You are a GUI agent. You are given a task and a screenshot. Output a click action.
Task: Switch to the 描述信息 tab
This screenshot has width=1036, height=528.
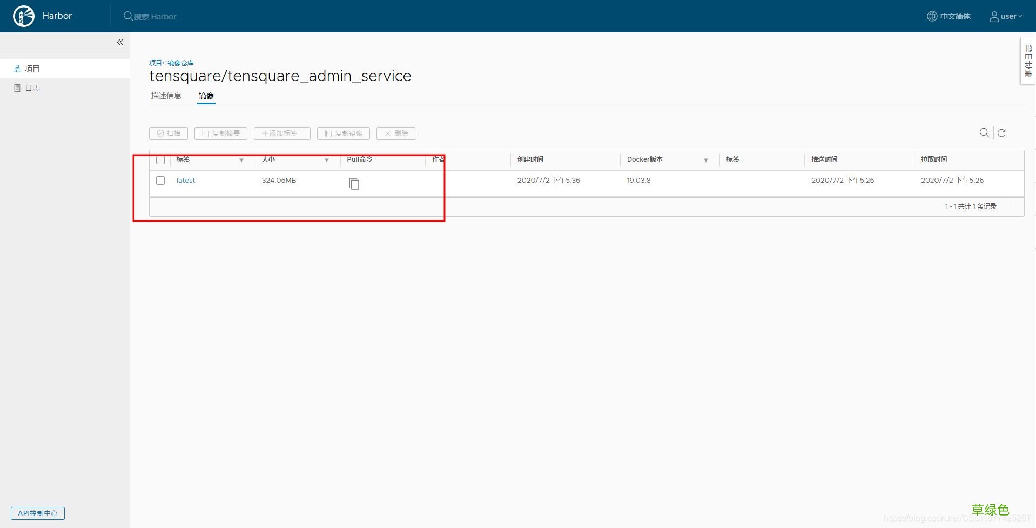tap(166, 96)
